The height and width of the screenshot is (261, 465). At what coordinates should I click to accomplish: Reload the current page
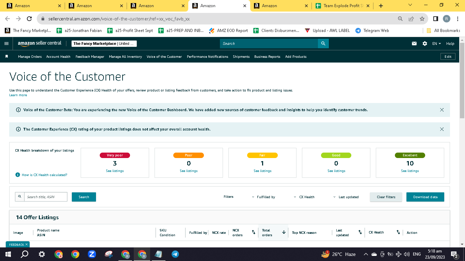(29, 19)
